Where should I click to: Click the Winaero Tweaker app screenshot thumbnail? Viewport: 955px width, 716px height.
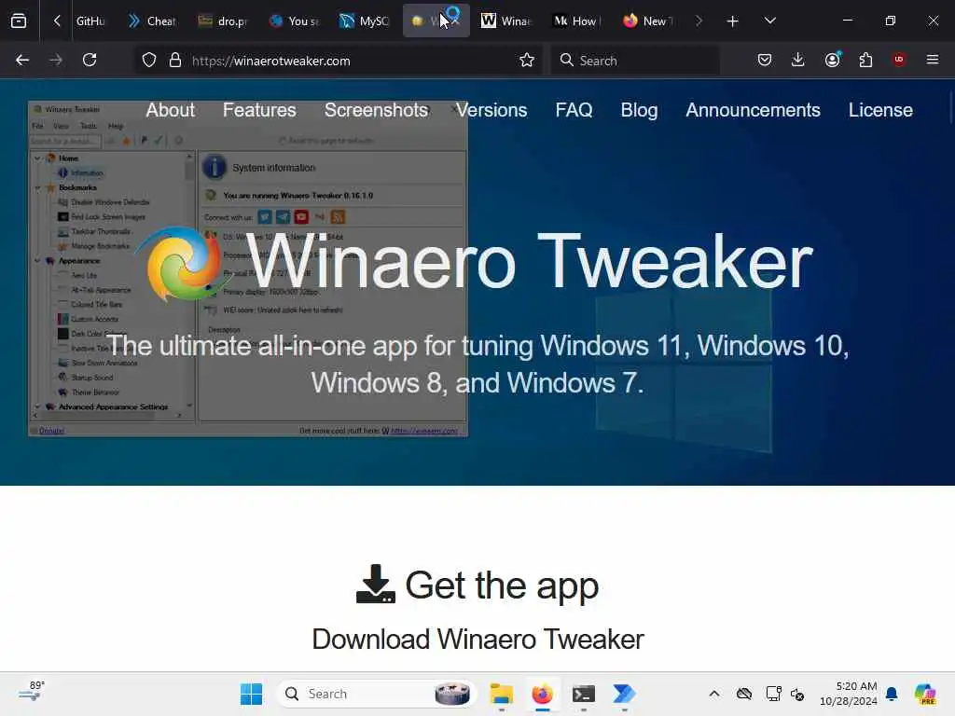(248, 268)
